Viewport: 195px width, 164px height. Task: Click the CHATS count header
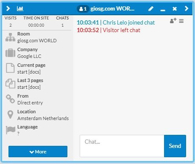coord(62,18)
